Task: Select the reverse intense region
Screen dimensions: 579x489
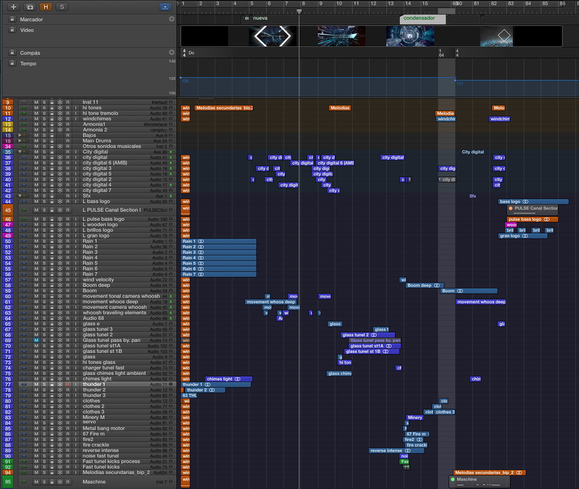Action: [396, 451]
